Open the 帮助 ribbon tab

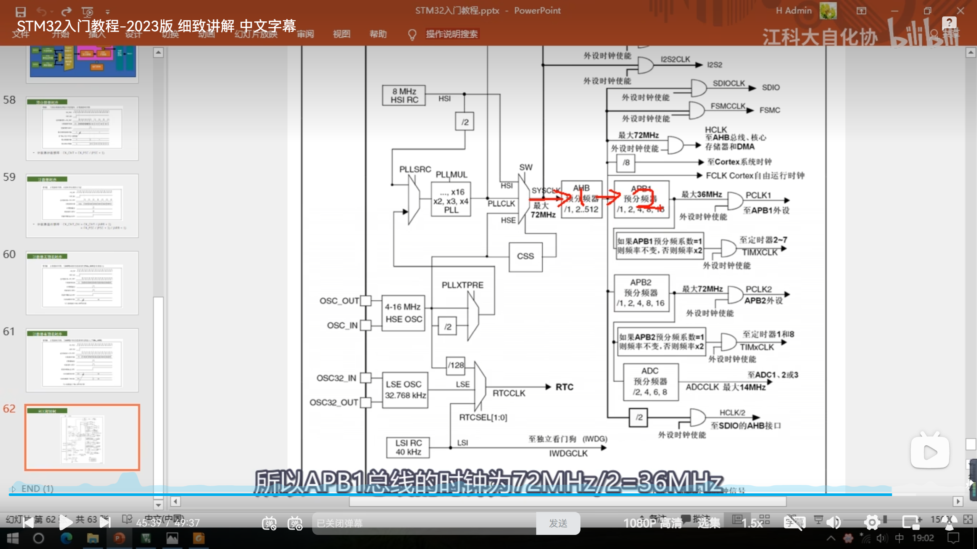[x=378, y=34]
